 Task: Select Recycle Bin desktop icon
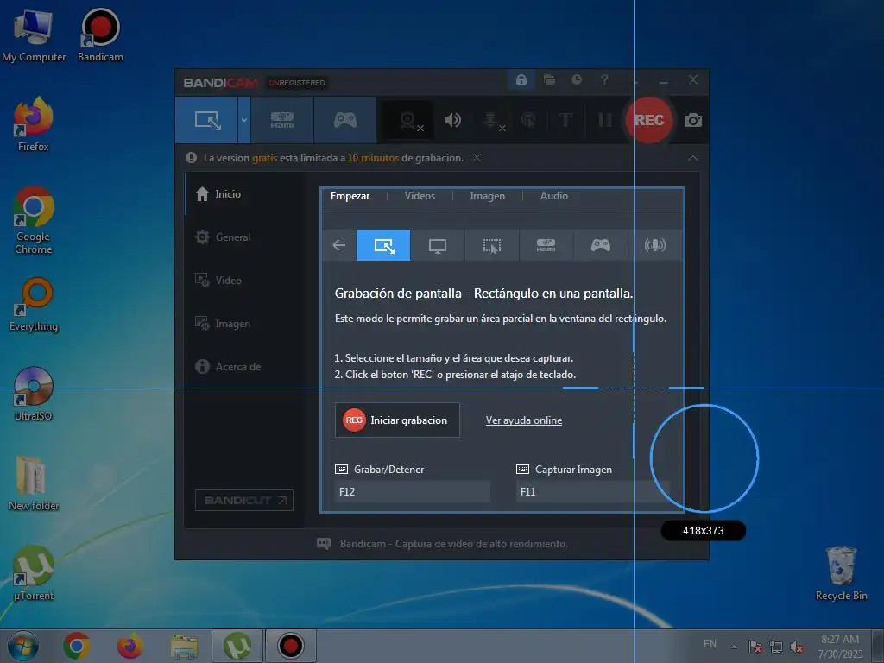841,573
